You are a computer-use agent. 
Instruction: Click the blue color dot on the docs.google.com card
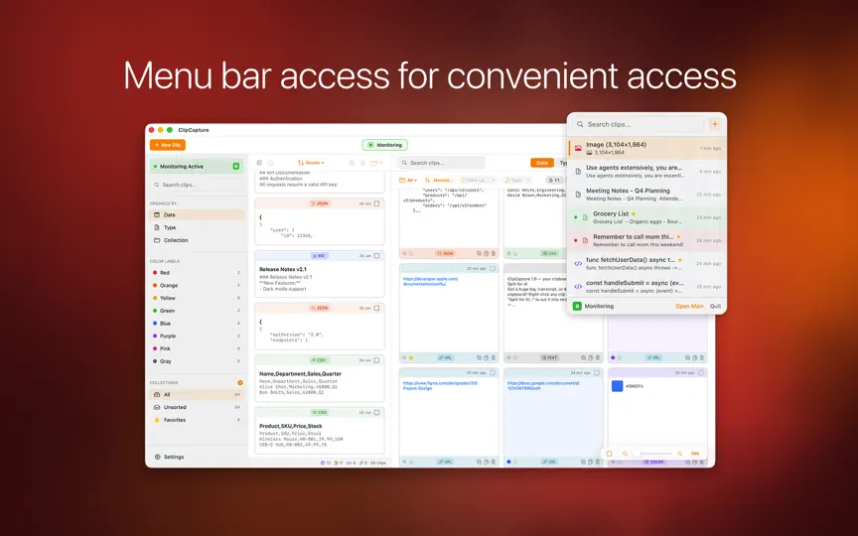[508, 462]
